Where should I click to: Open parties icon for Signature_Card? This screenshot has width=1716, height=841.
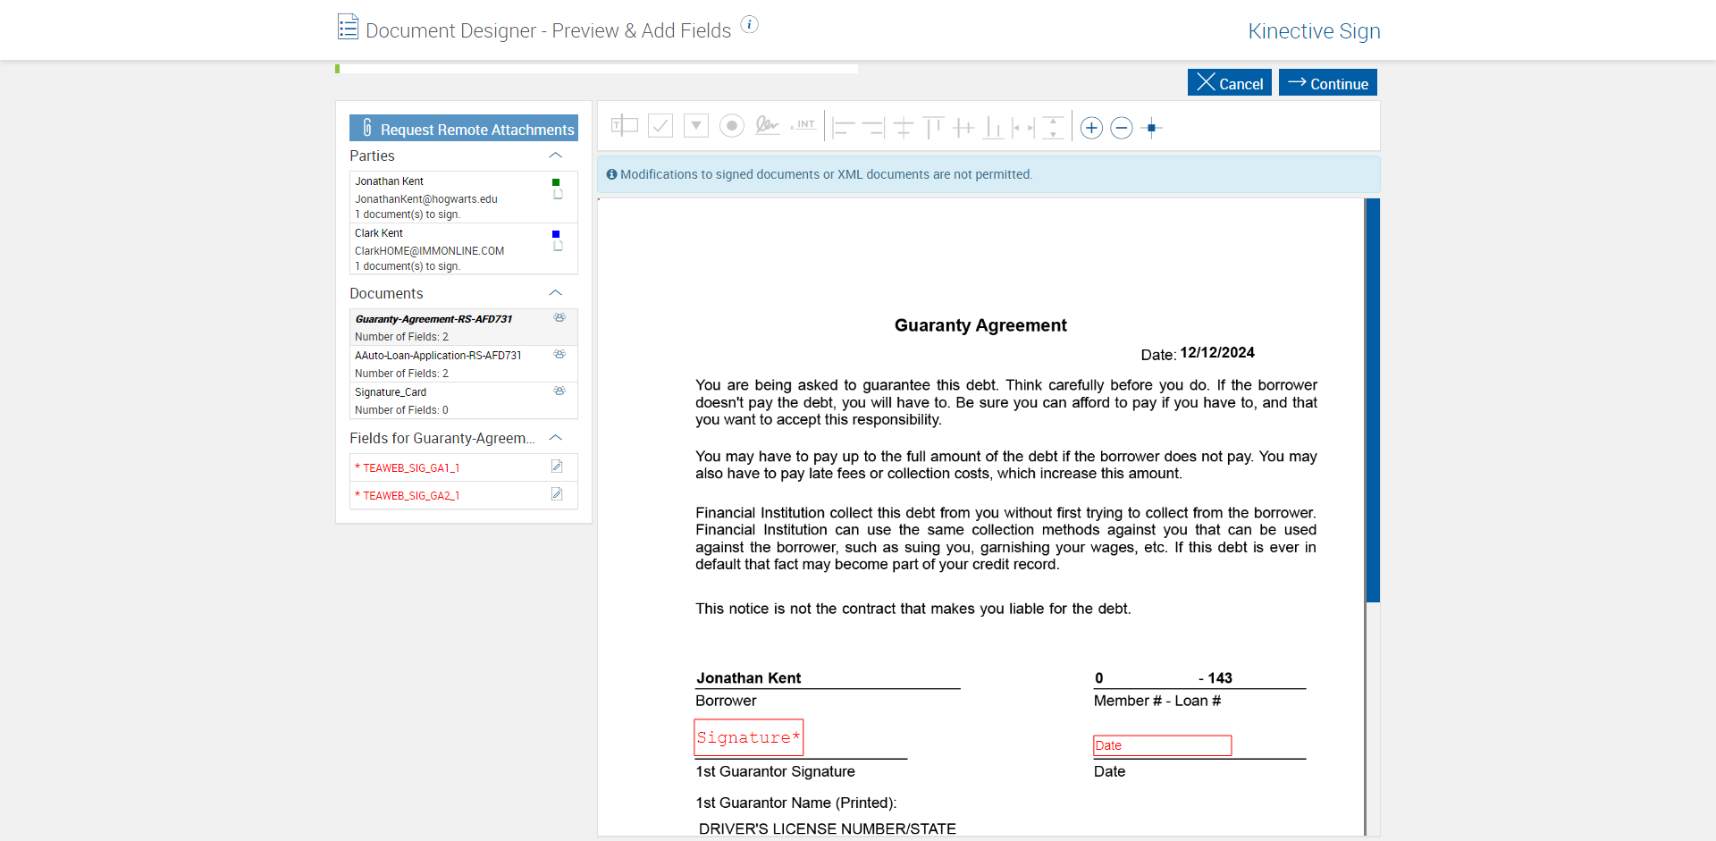(559, 391)
